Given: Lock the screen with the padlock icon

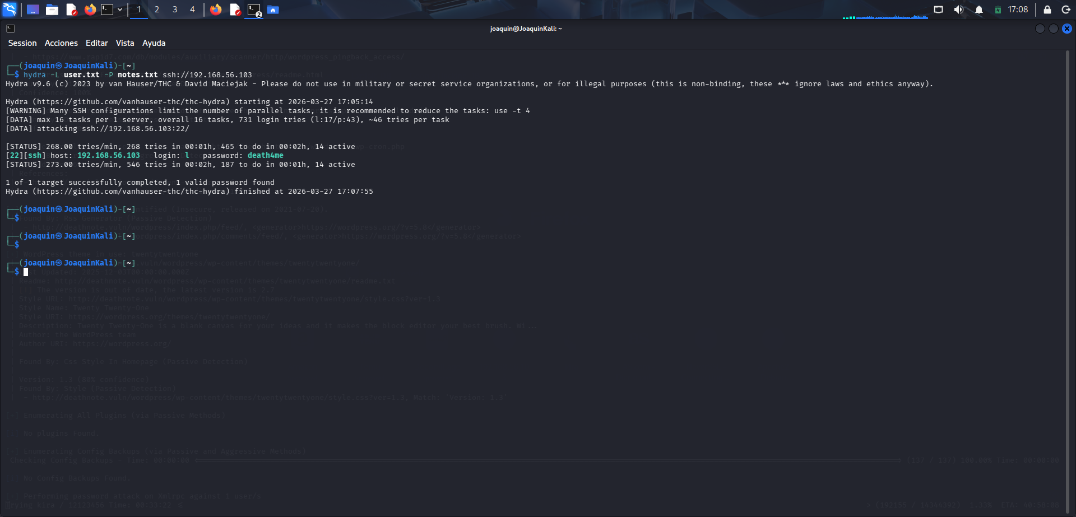Looking at the screenshot, I should click(x=1046, y=10).
